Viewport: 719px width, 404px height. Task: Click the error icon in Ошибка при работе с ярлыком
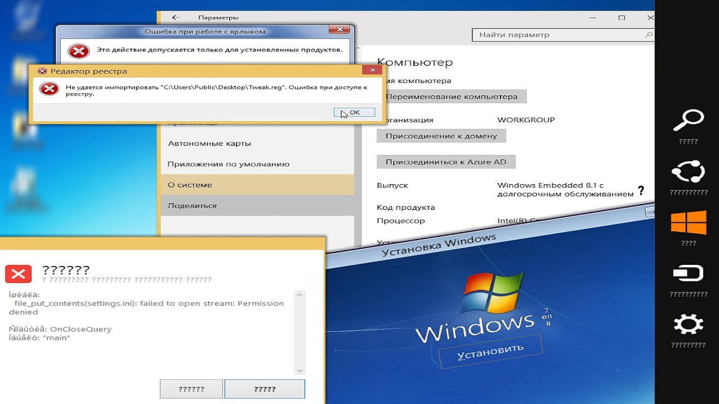click(x=78, y=51)
